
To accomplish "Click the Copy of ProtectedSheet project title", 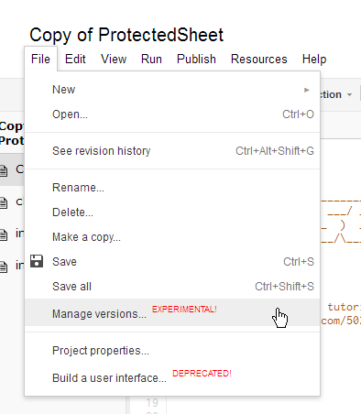I will (x=126, y=35).
